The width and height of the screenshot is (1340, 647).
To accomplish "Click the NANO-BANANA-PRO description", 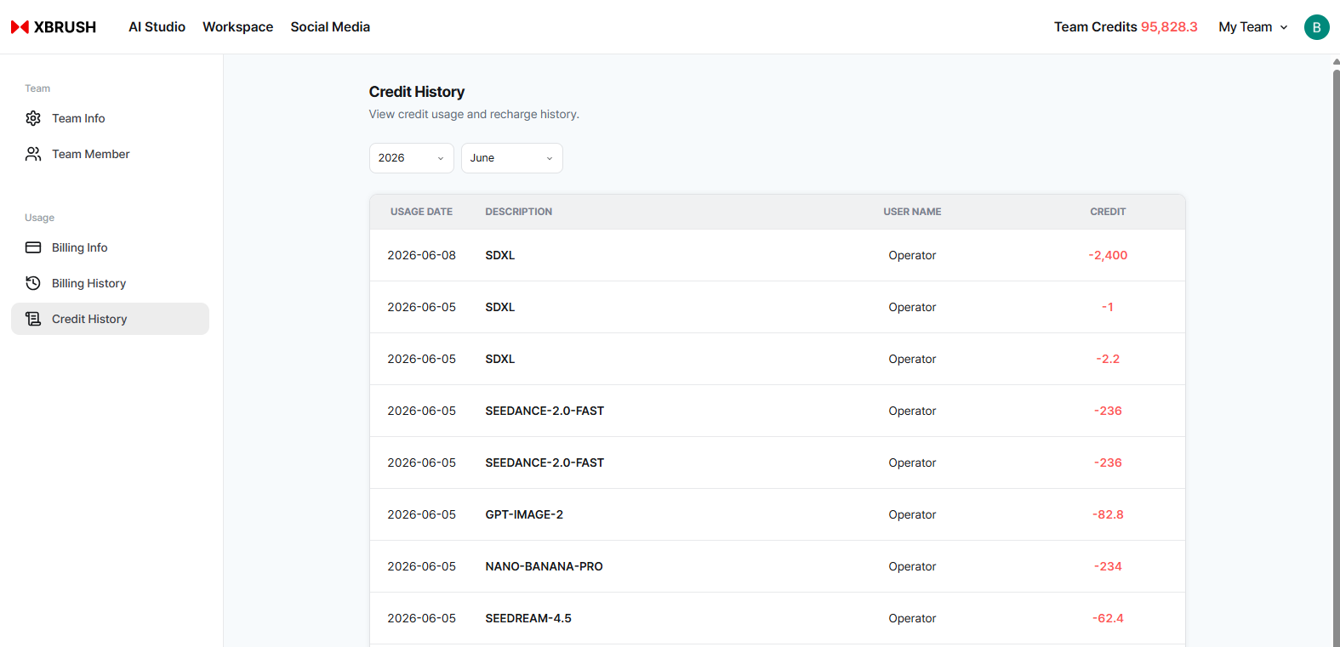I will pos(544,566).
